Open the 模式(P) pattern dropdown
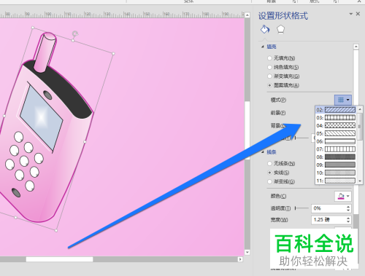The width and height of the screenshot is (365, 276). tap(343, 100)
